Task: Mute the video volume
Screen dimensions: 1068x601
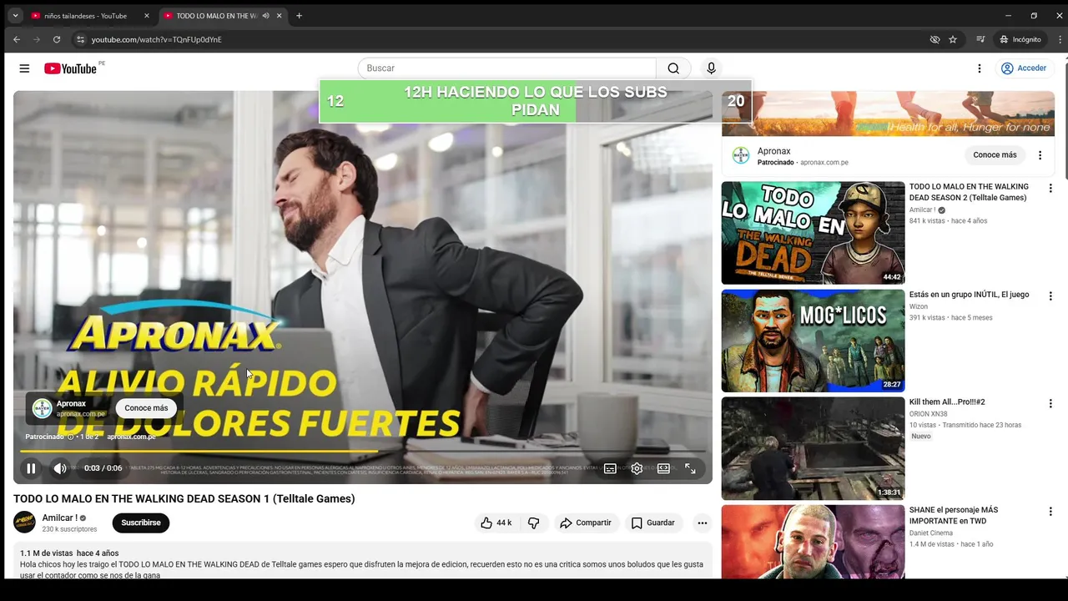Action: (60, 468)
